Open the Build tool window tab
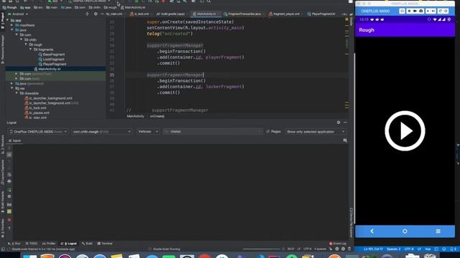Viewport: 460px width, 258px height. 87,244
